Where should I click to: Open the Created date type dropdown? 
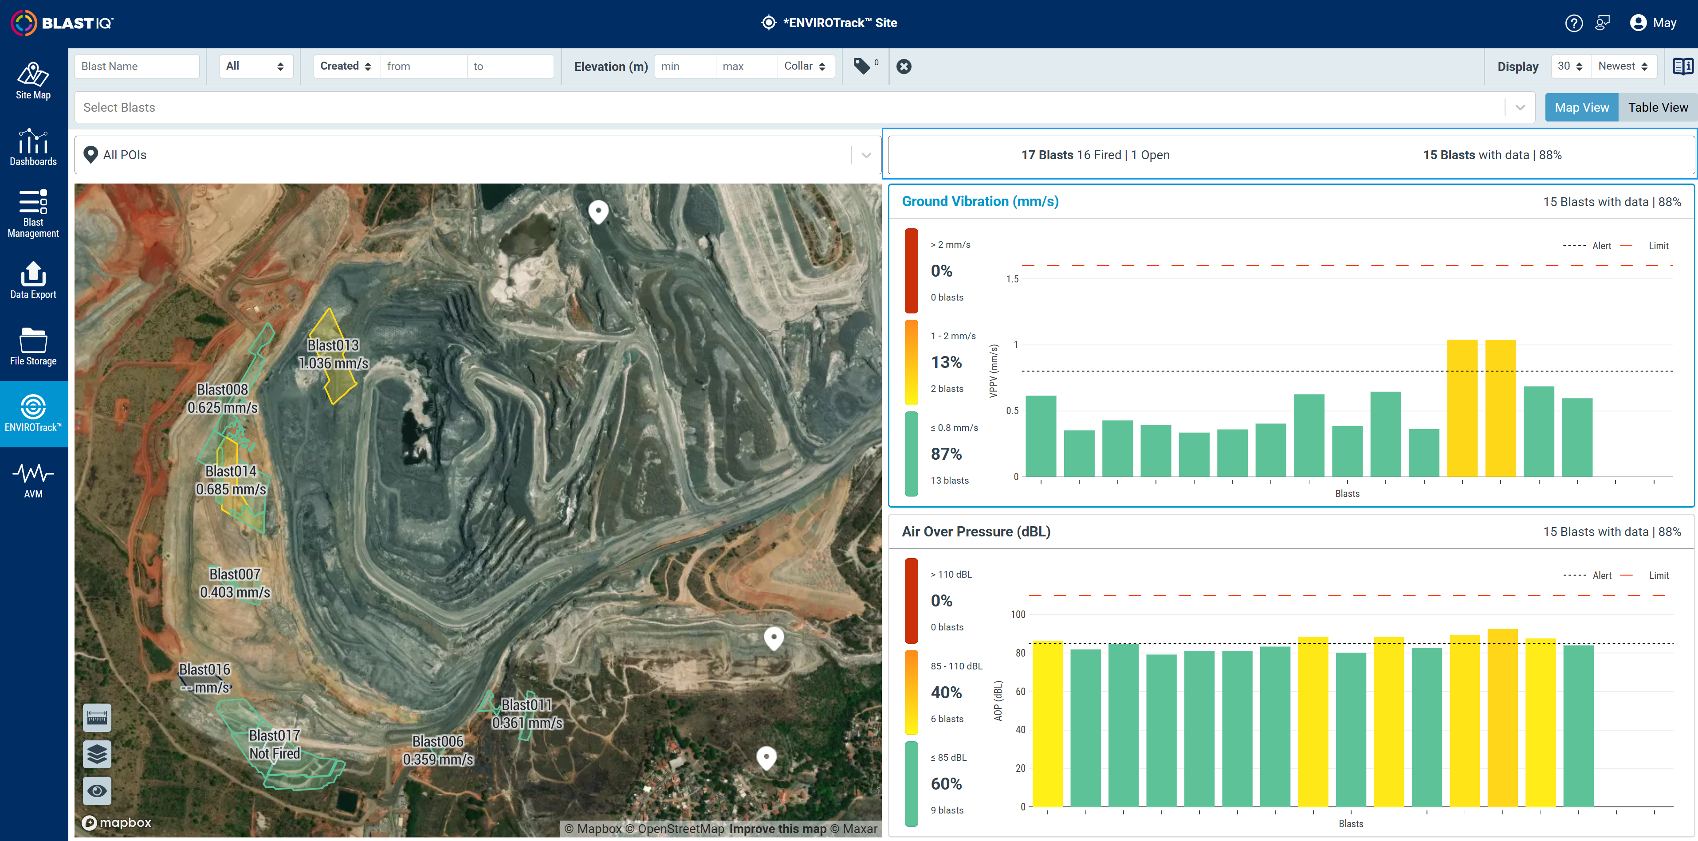(347, 66)
